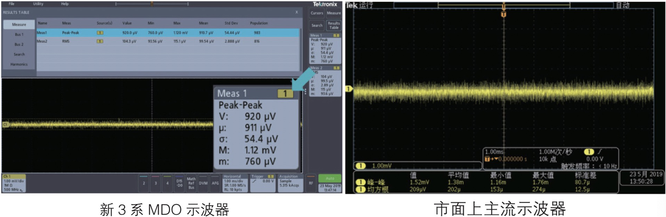The image size is (666, 217).
Task: Open the Trigger settings badge
Action: (x=263, y=183)
